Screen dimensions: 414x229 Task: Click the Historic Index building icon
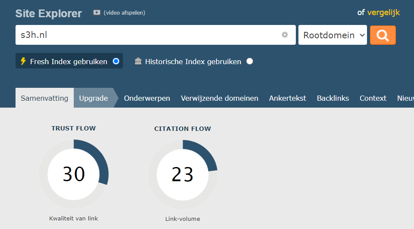pos(138,61)
